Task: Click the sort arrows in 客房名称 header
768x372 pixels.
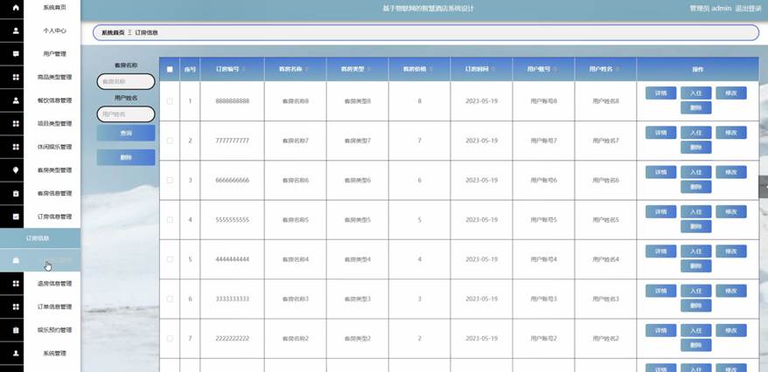Action: click(307, 69)
